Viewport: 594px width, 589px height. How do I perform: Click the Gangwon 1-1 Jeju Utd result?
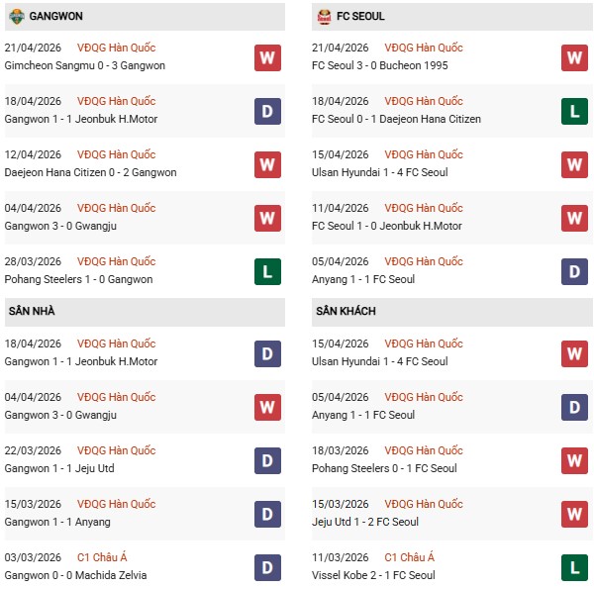point(68,468)
